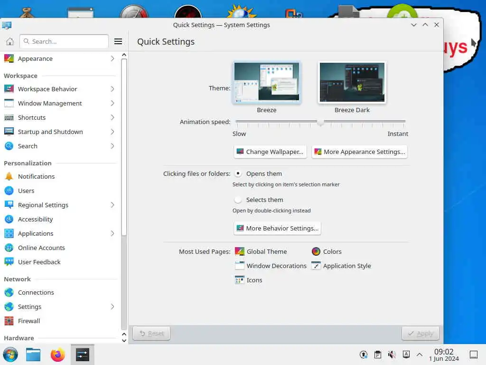
Task: Click the Application Style page icon
Action: 316,266
